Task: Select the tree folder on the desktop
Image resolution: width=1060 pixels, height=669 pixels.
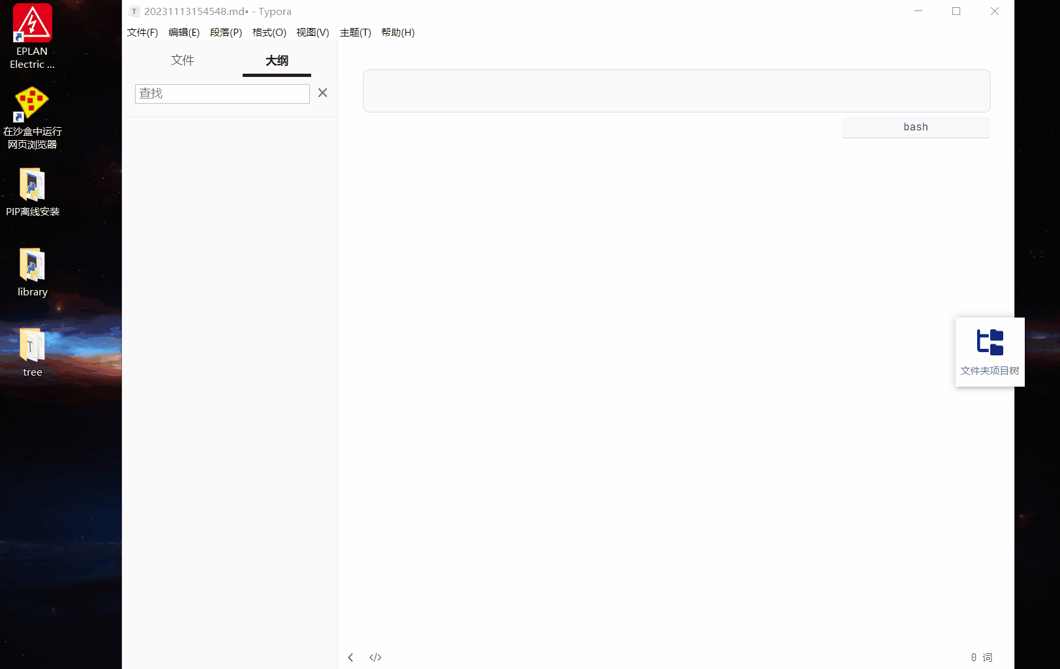Action: coord(32,353)
